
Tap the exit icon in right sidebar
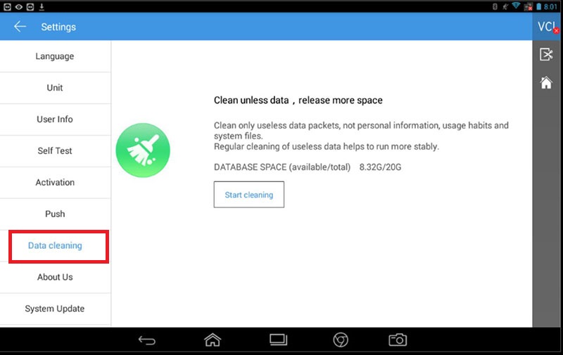point(546,55)
